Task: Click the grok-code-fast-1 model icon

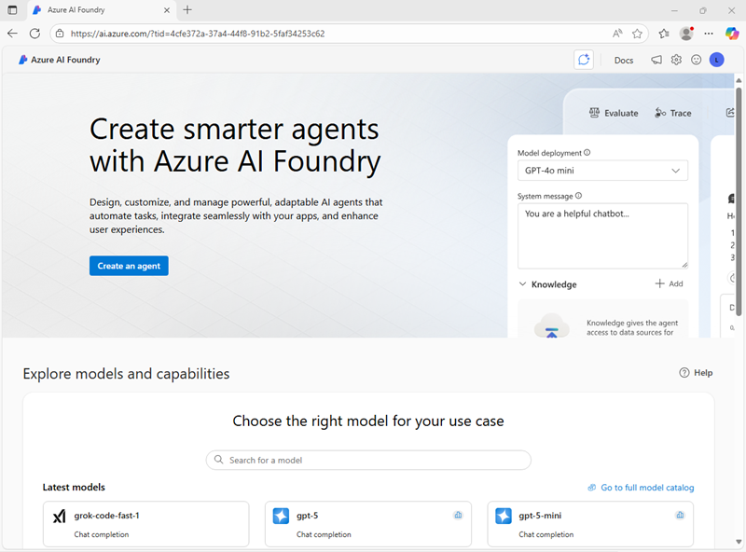Action: (59, 516)
